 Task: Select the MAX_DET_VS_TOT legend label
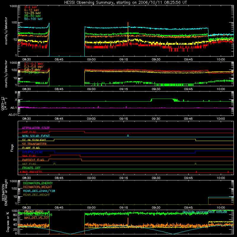(x=36, y=218)
